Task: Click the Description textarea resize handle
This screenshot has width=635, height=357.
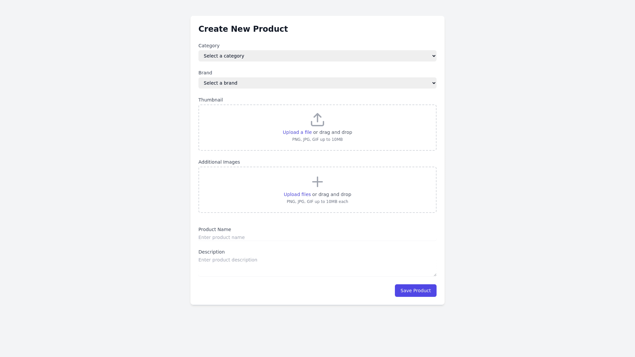Action: tap(435, 274)
